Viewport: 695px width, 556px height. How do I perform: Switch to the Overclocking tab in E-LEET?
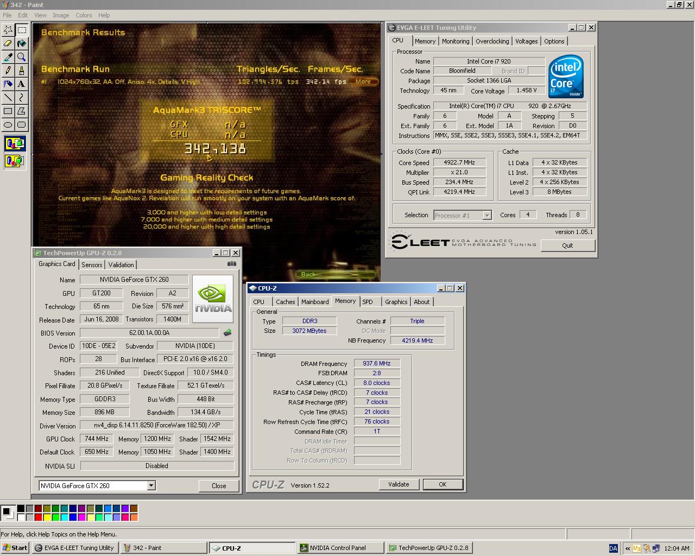click(492, 41)
